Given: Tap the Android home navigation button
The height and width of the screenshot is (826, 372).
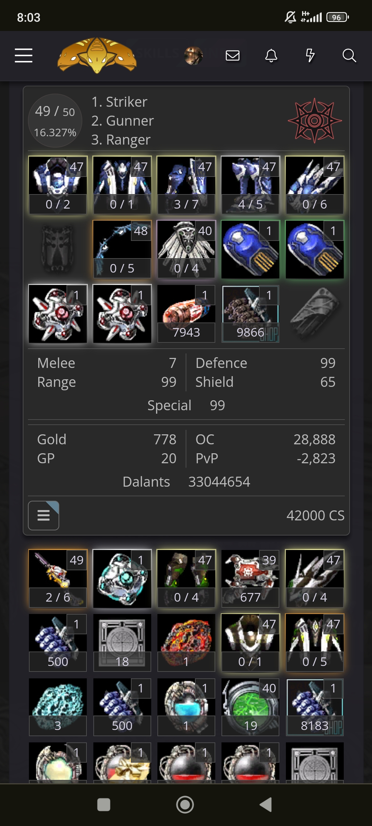Looking at the screenshot, I should (x=185, y=805).
